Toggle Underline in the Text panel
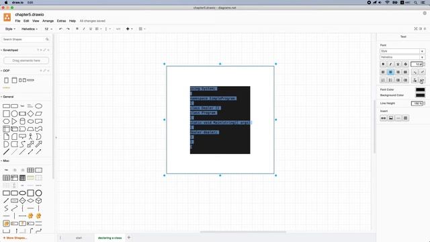The height and width of the screenshot is (242, 430). [x=398, y=64]
